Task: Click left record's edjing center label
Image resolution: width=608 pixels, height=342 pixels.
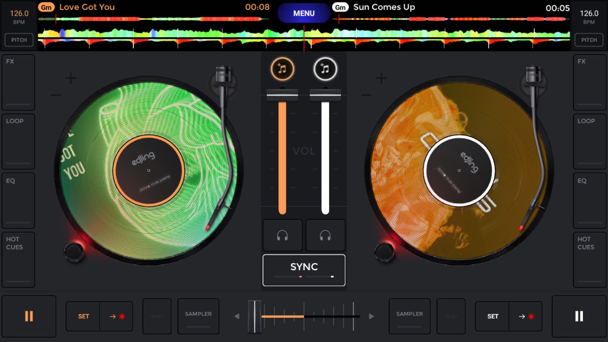Action: tap(149, 171)
